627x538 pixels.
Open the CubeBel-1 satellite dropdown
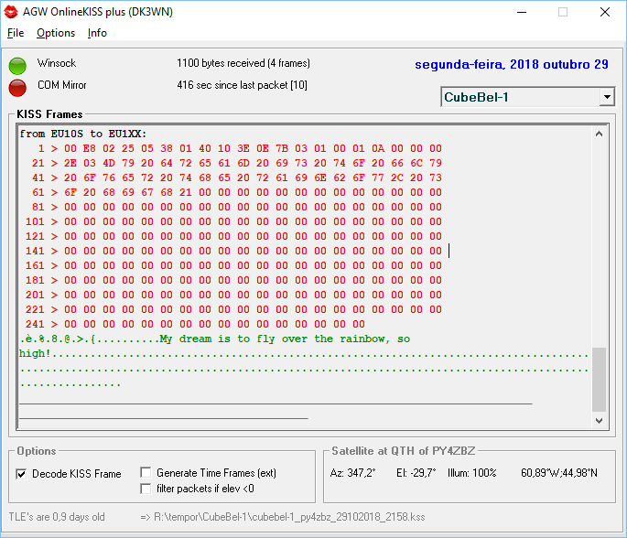click(607, 97)
